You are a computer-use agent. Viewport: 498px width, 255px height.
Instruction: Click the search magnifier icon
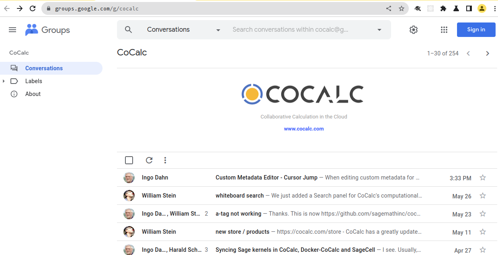pos(128,30)
